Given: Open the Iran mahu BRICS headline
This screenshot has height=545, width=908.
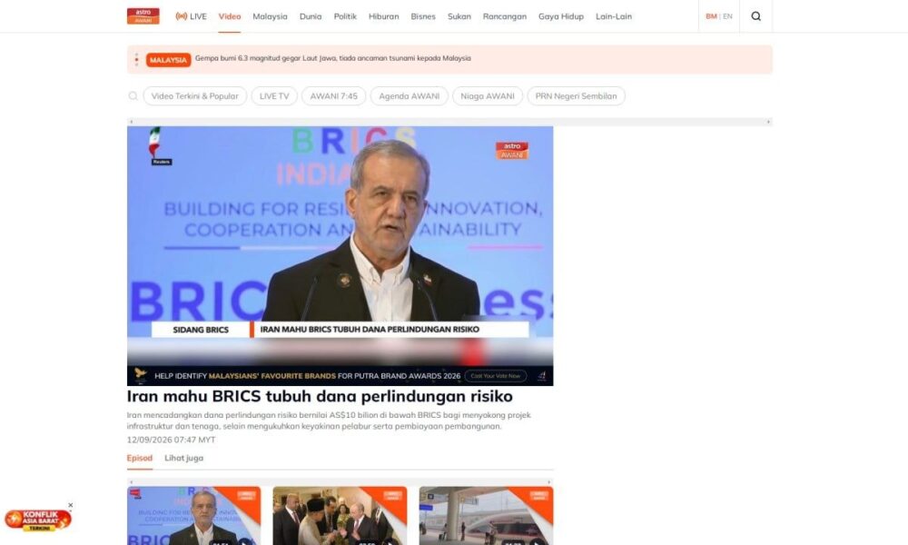Looking at the screenshot, I should [320, 396].
